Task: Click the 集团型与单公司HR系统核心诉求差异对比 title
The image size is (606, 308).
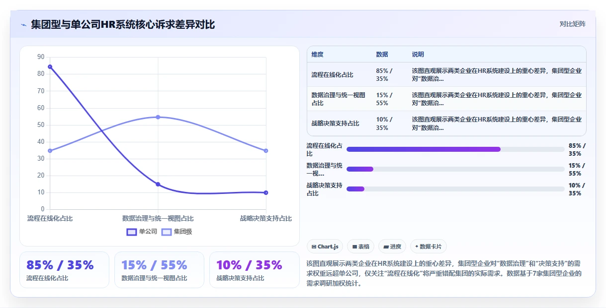Action: point(123,24)
